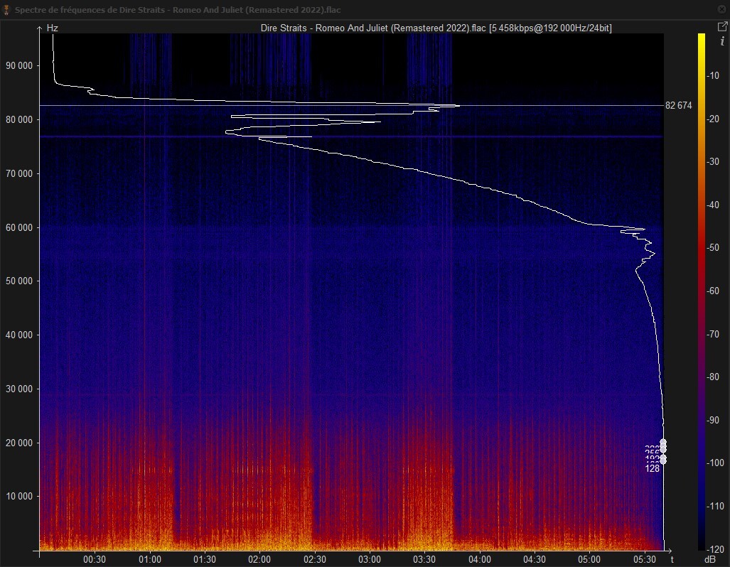This screenshot has height=567, width=730.
Task: Click the '20 000' frequency axis label
Action: 19,443
